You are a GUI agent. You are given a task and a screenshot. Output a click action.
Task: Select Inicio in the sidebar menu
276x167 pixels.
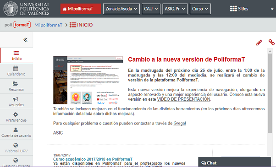(x=17, y=55)
